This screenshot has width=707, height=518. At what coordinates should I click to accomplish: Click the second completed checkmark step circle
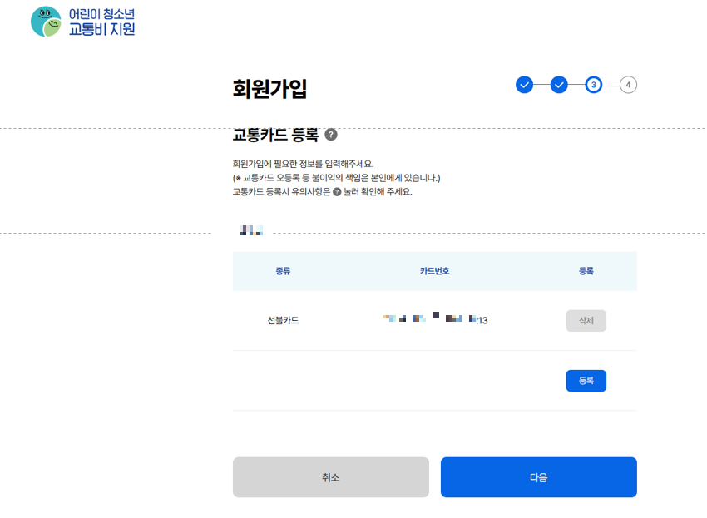point(558,85)
